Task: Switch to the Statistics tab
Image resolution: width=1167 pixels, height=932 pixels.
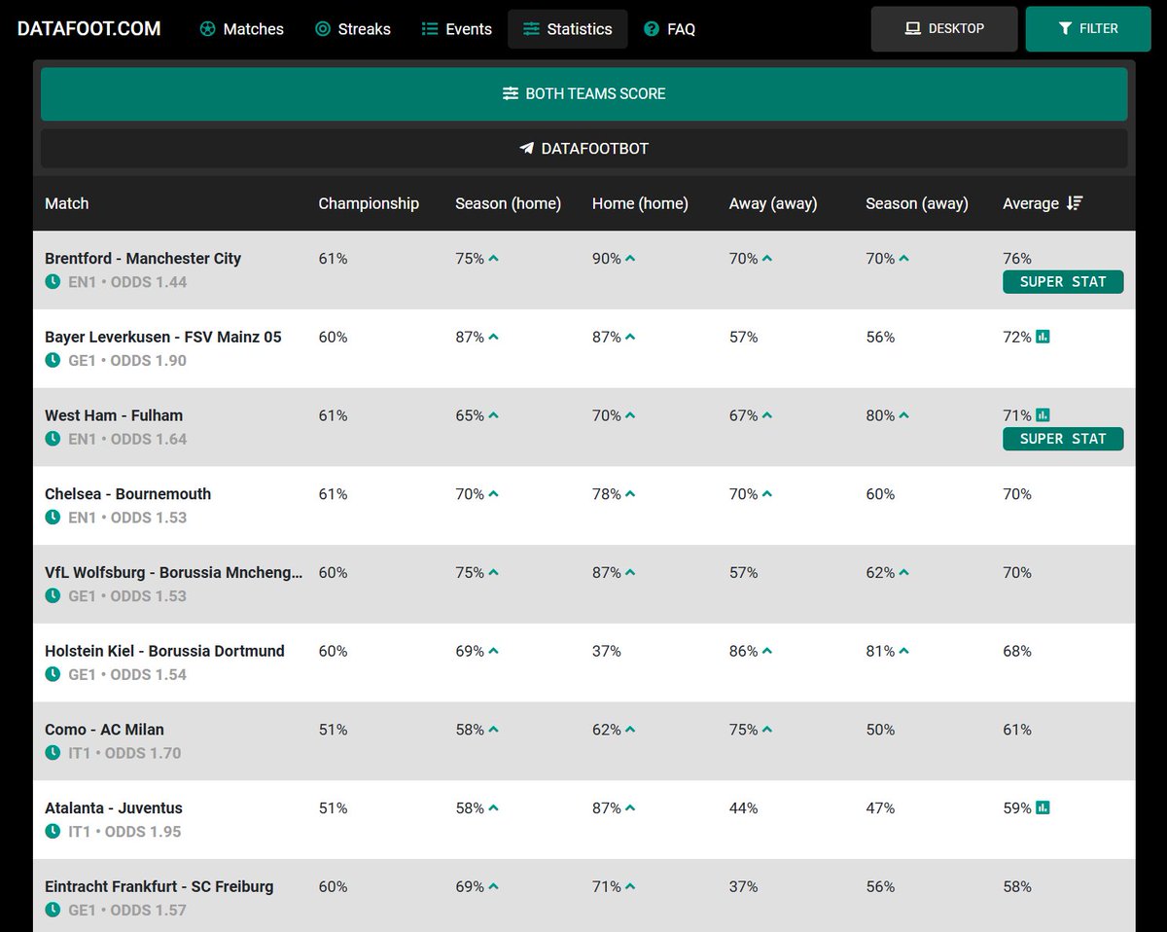Action: point(567,29)
